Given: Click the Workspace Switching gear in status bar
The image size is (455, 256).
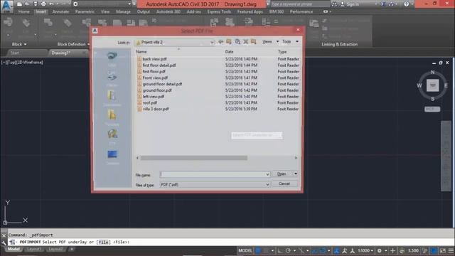Looking at the screenshot, I should click(379, 250).
